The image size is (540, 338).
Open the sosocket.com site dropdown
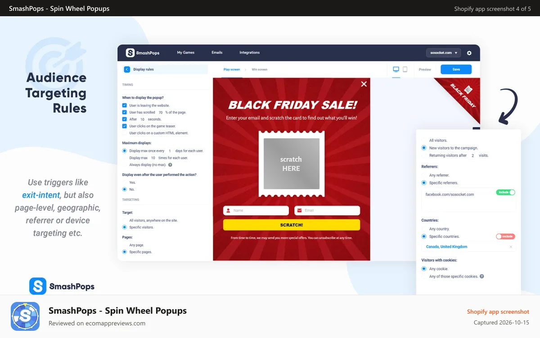(x=443, y=53)
